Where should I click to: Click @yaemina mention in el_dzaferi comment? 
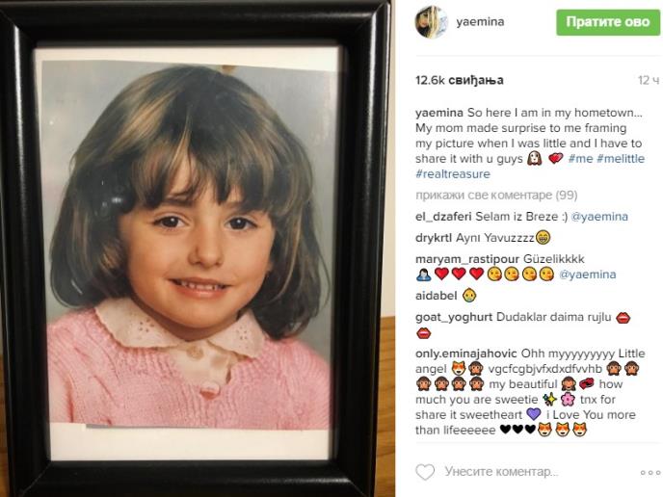pyautogui.click(x=599, y=217)
